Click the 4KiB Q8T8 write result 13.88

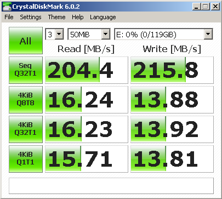[172, 100]
